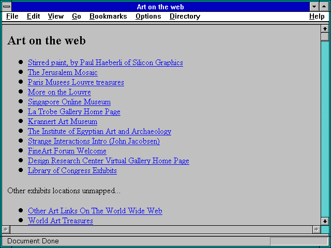The image size is (331, 248).
Task: Minimize the Art on the web window
Action: coord(314,7)
